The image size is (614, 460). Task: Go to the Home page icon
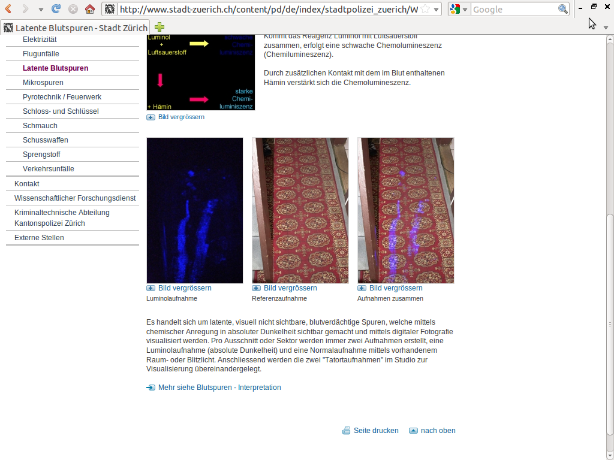click(x=90, y=9)
